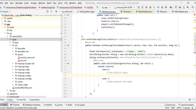Open the Logcat tool window

click(80, 105)
